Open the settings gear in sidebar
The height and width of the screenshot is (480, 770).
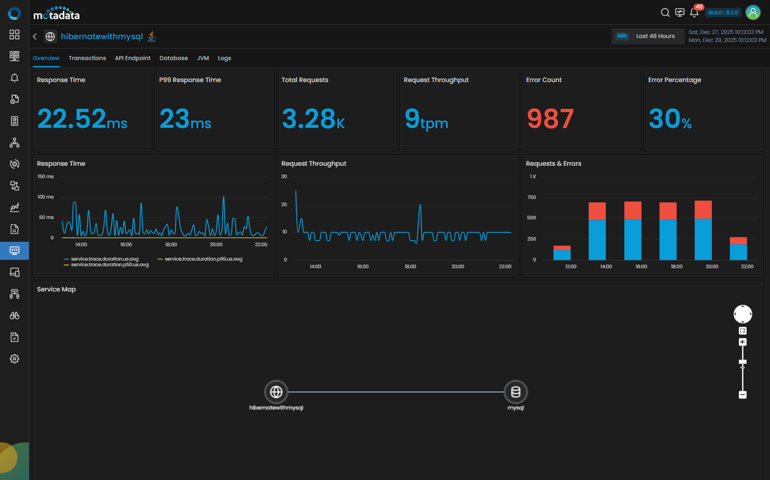click(x=14, y=359)
